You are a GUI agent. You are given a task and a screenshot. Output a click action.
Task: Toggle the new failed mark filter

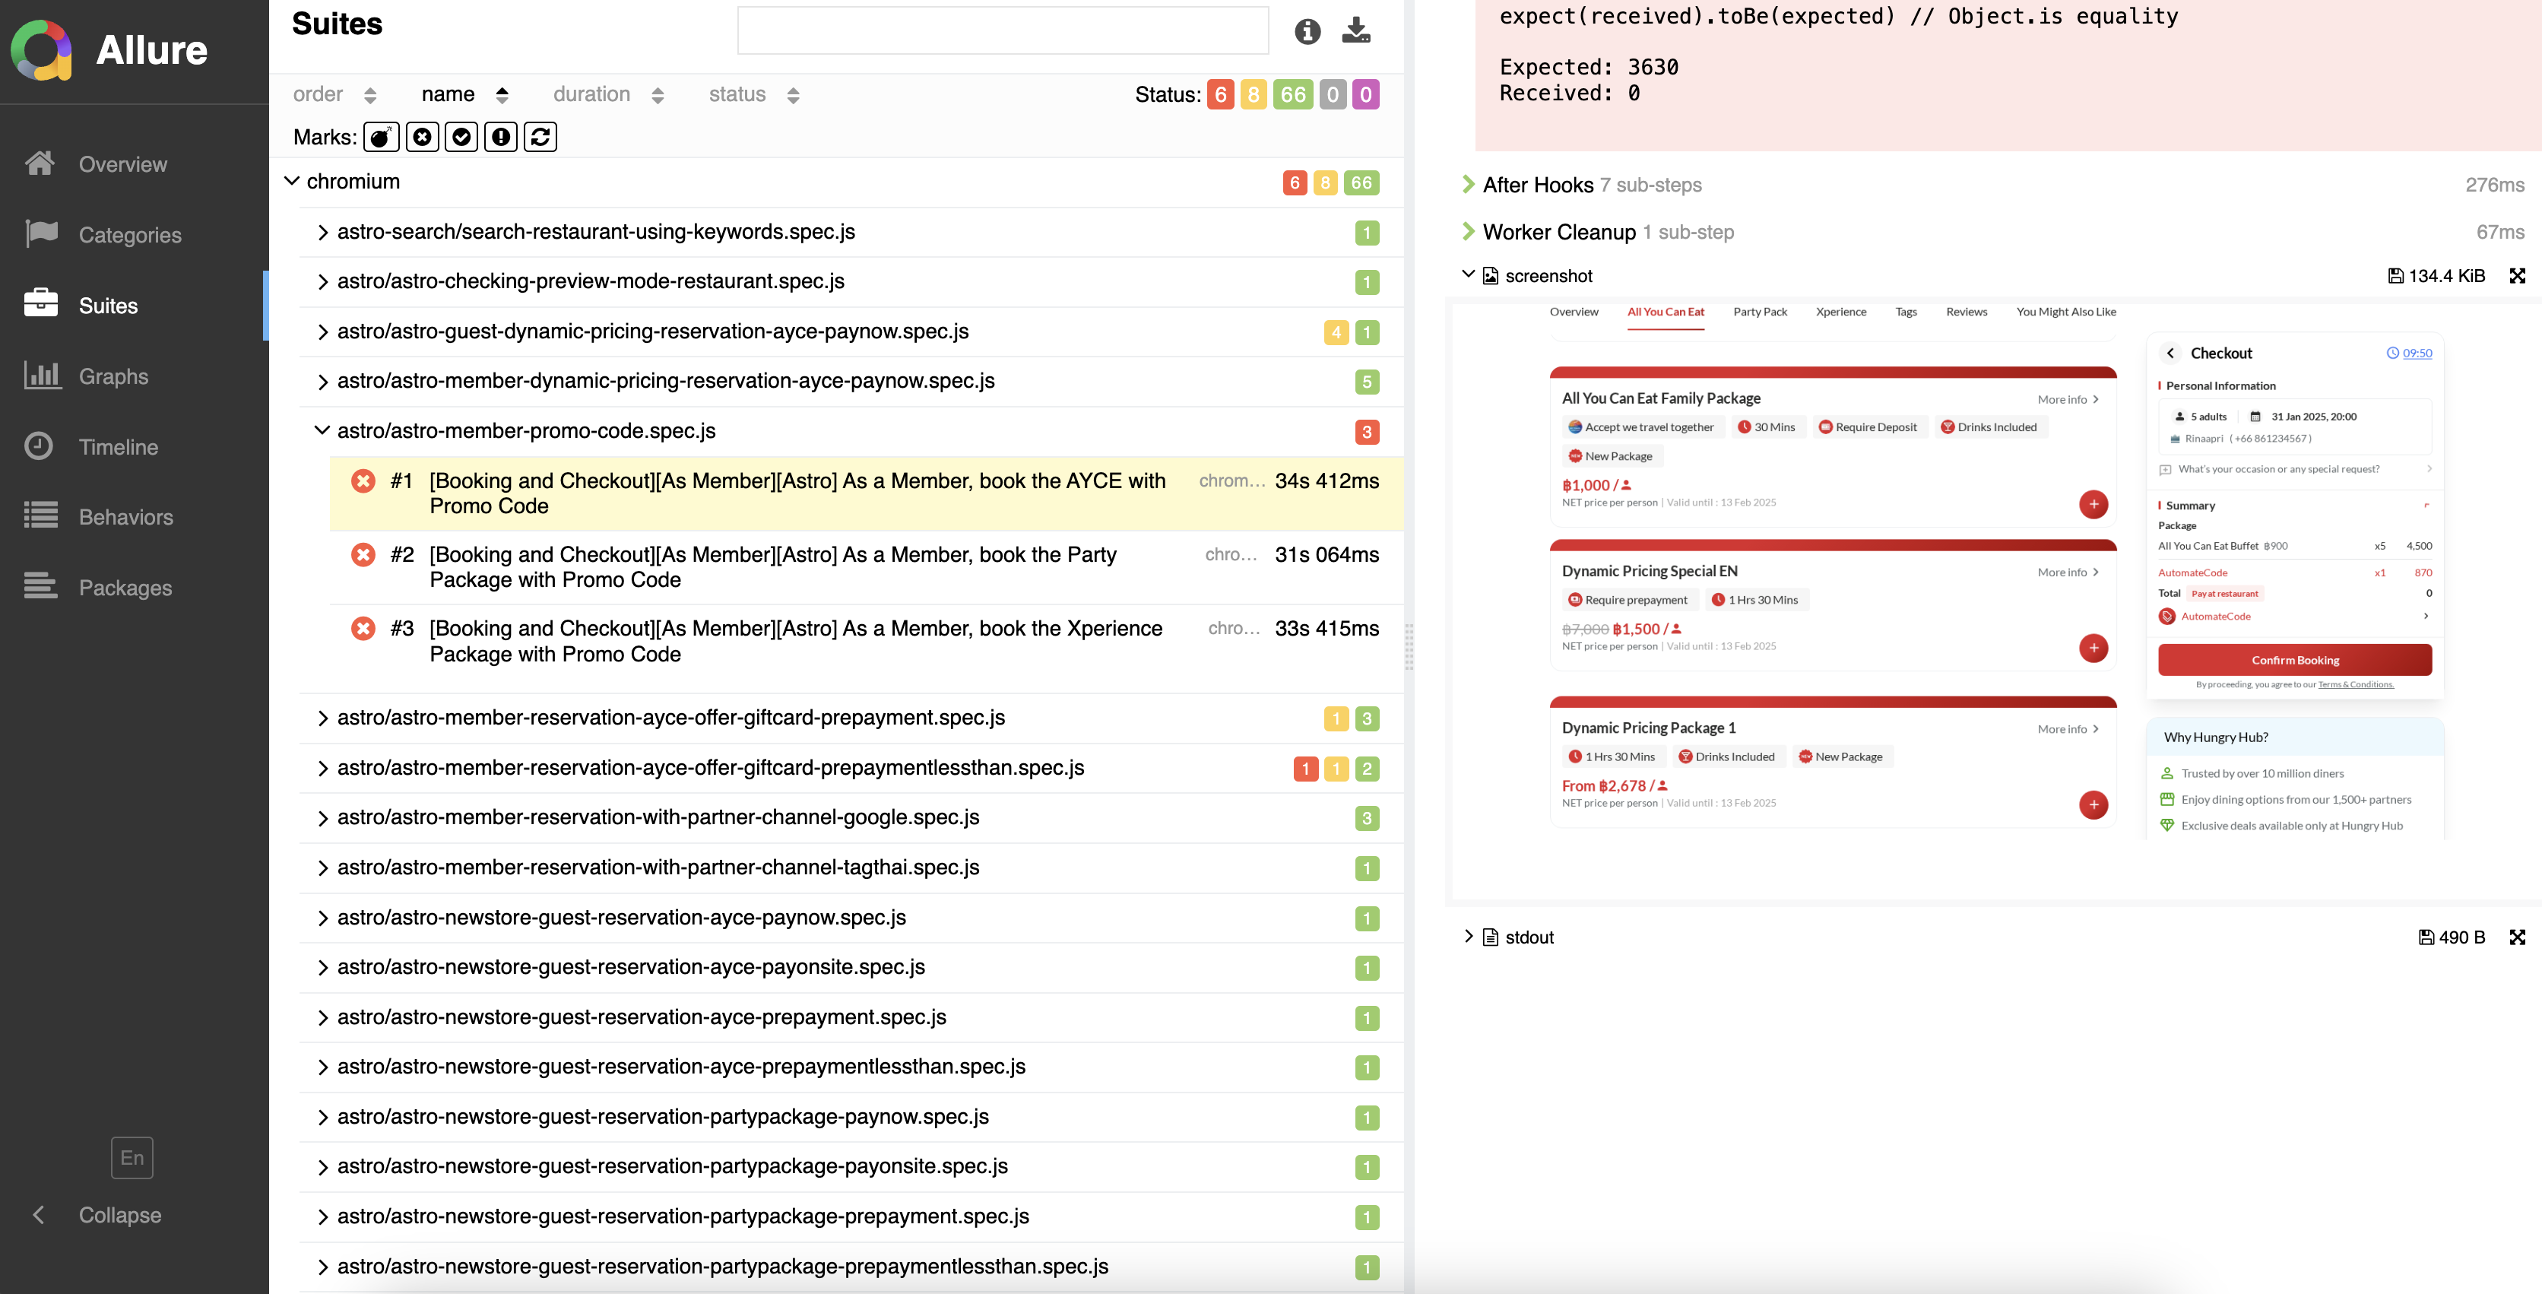coord(421,137)
